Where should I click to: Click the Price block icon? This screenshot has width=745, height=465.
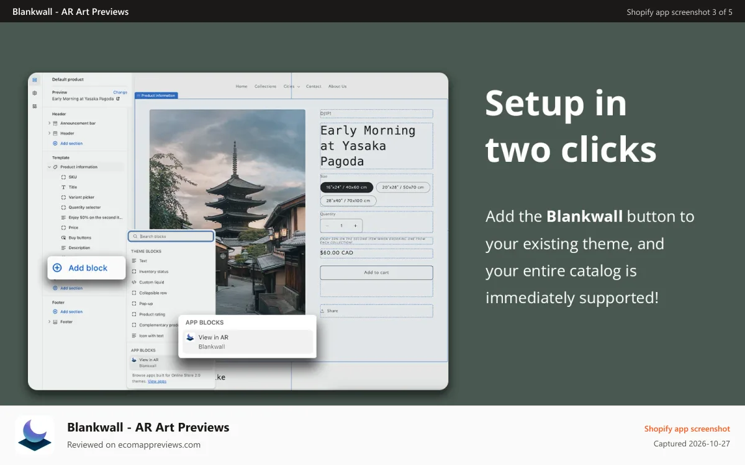[63, 228]
